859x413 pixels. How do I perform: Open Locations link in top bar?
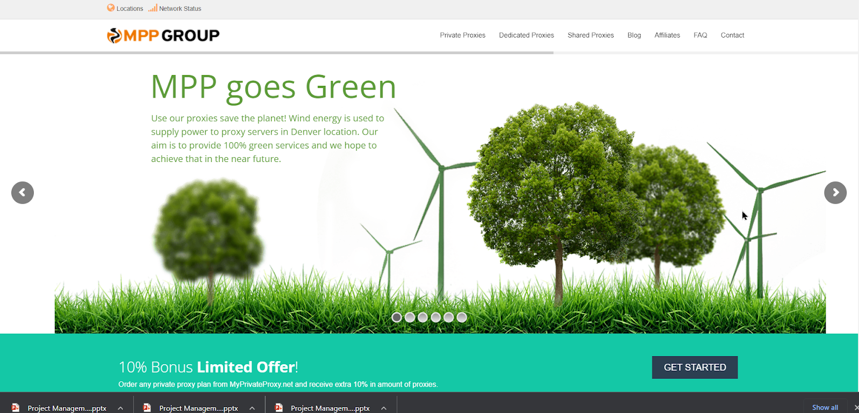[130, 9]
